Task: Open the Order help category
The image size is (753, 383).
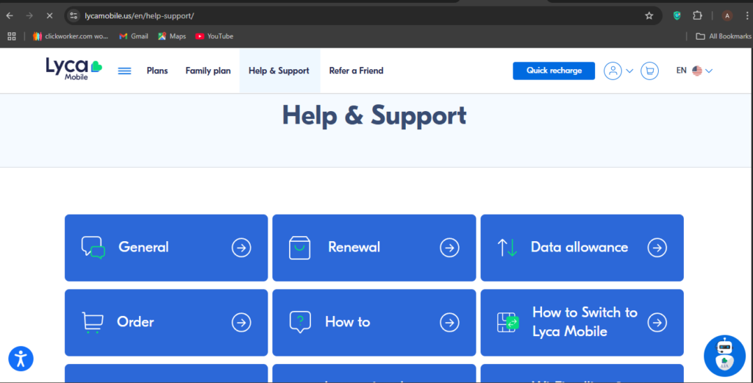Action: [166, 323]
